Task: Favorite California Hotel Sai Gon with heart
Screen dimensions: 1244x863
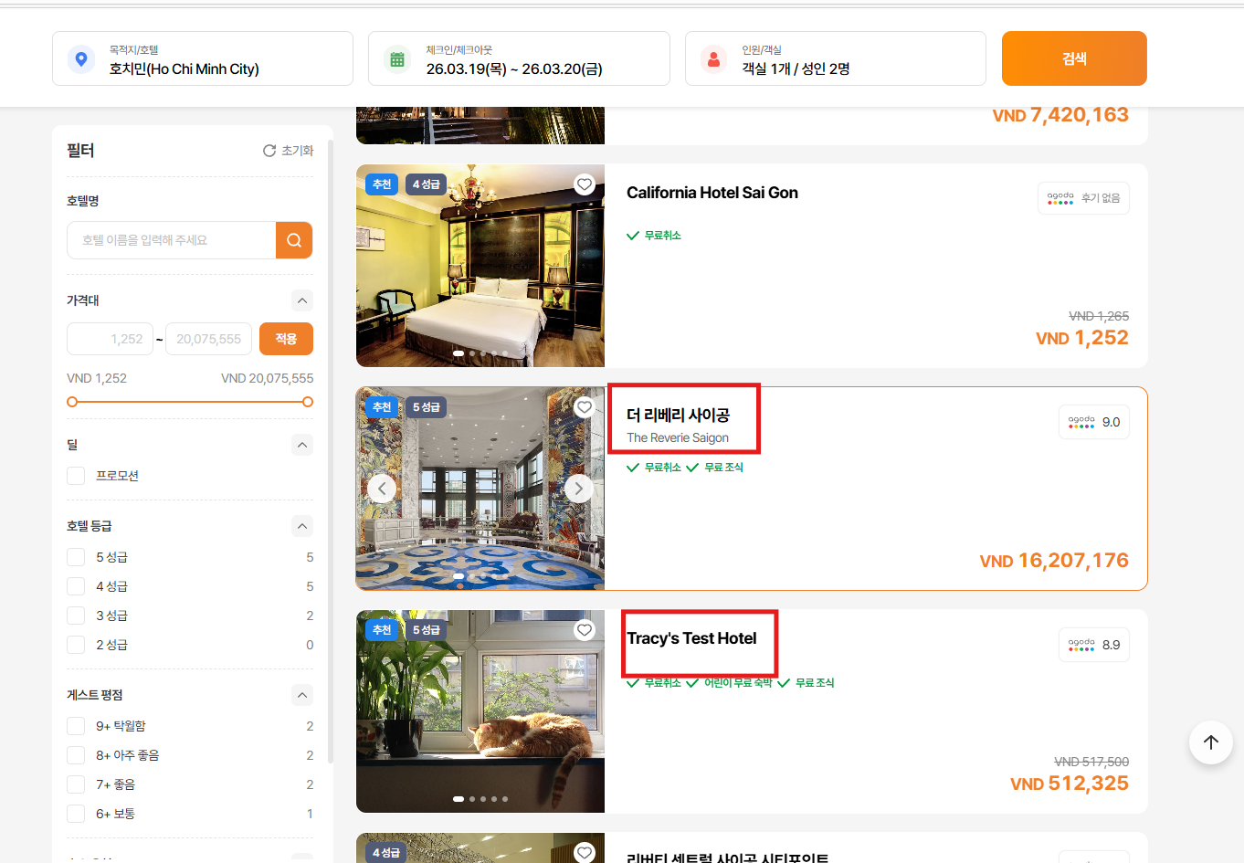Action: pyautogui.click(x=585, y=184)
